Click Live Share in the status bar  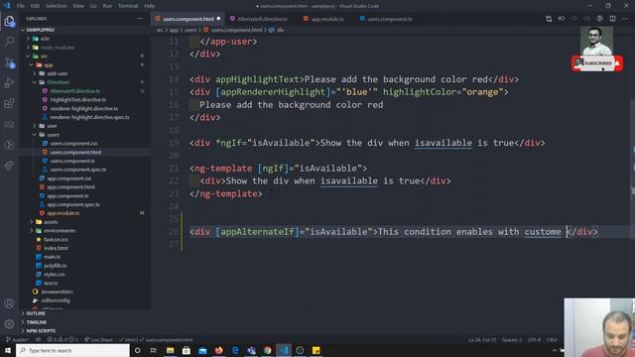pos(98,339)
